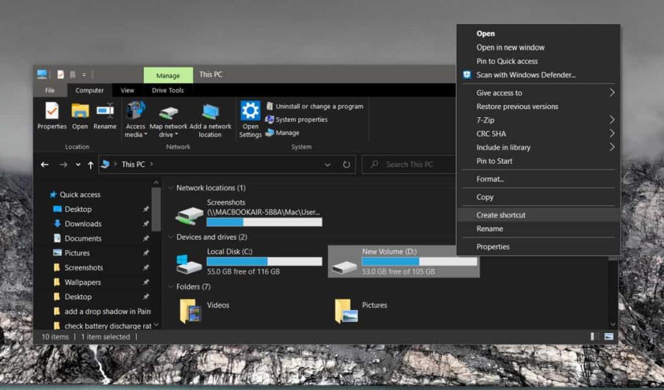664x390 pixels.
Task: Choose Format... from the context menu
Action: [x=490, y=179]
